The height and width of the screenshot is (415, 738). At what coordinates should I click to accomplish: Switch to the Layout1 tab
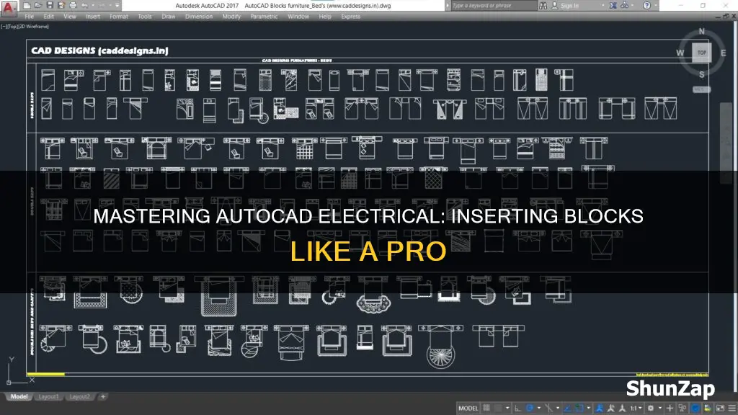(48, 397)
